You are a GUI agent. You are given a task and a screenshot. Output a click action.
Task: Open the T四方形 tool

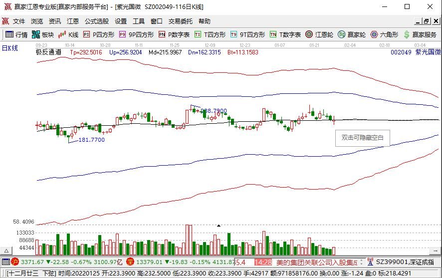210,34
